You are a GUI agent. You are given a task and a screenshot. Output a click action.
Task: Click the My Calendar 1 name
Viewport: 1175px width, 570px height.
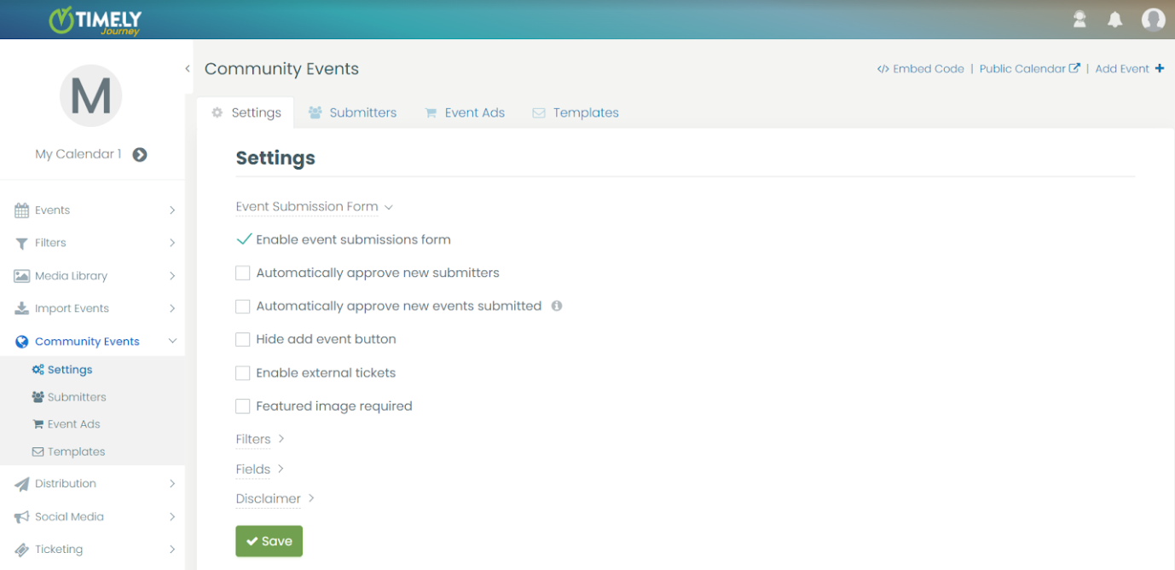(78, 154)
